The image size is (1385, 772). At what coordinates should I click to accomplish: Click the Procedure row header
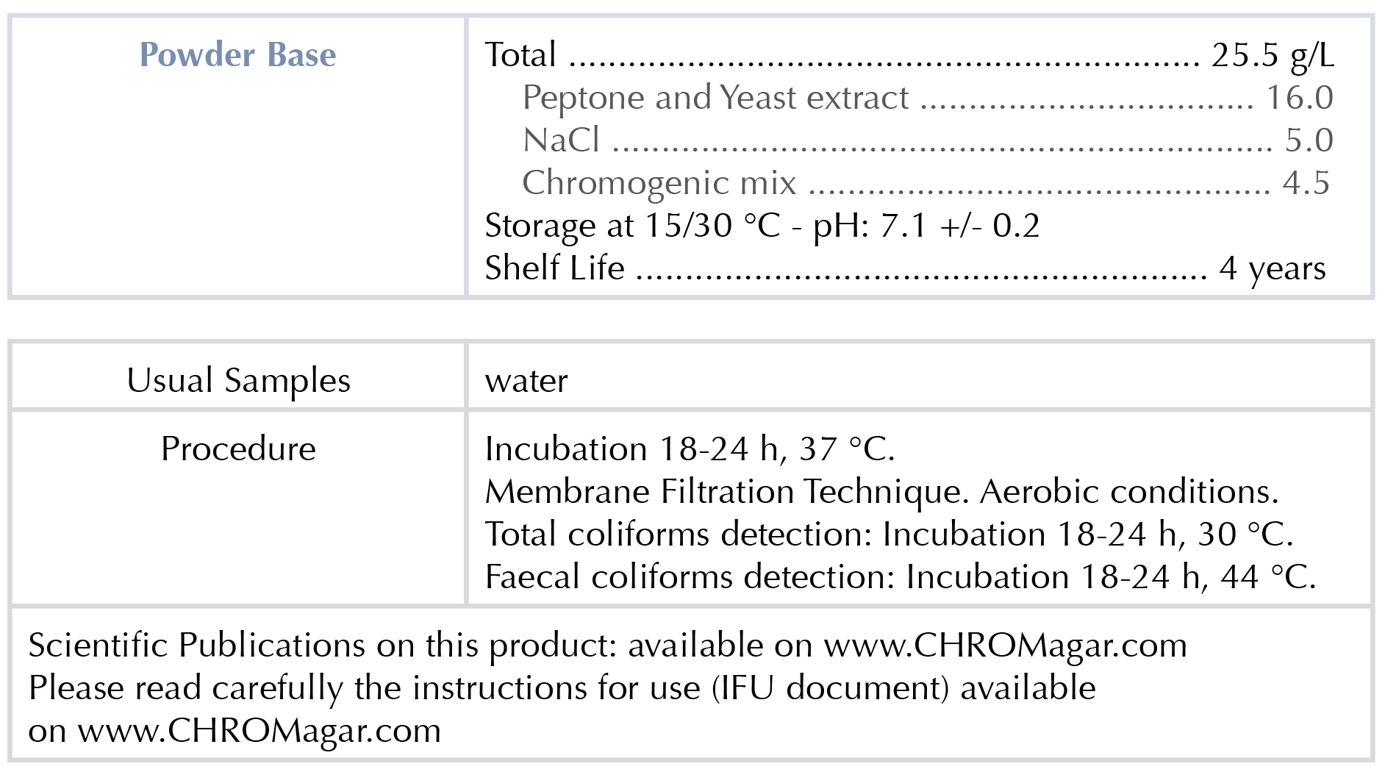click(238, 449)
